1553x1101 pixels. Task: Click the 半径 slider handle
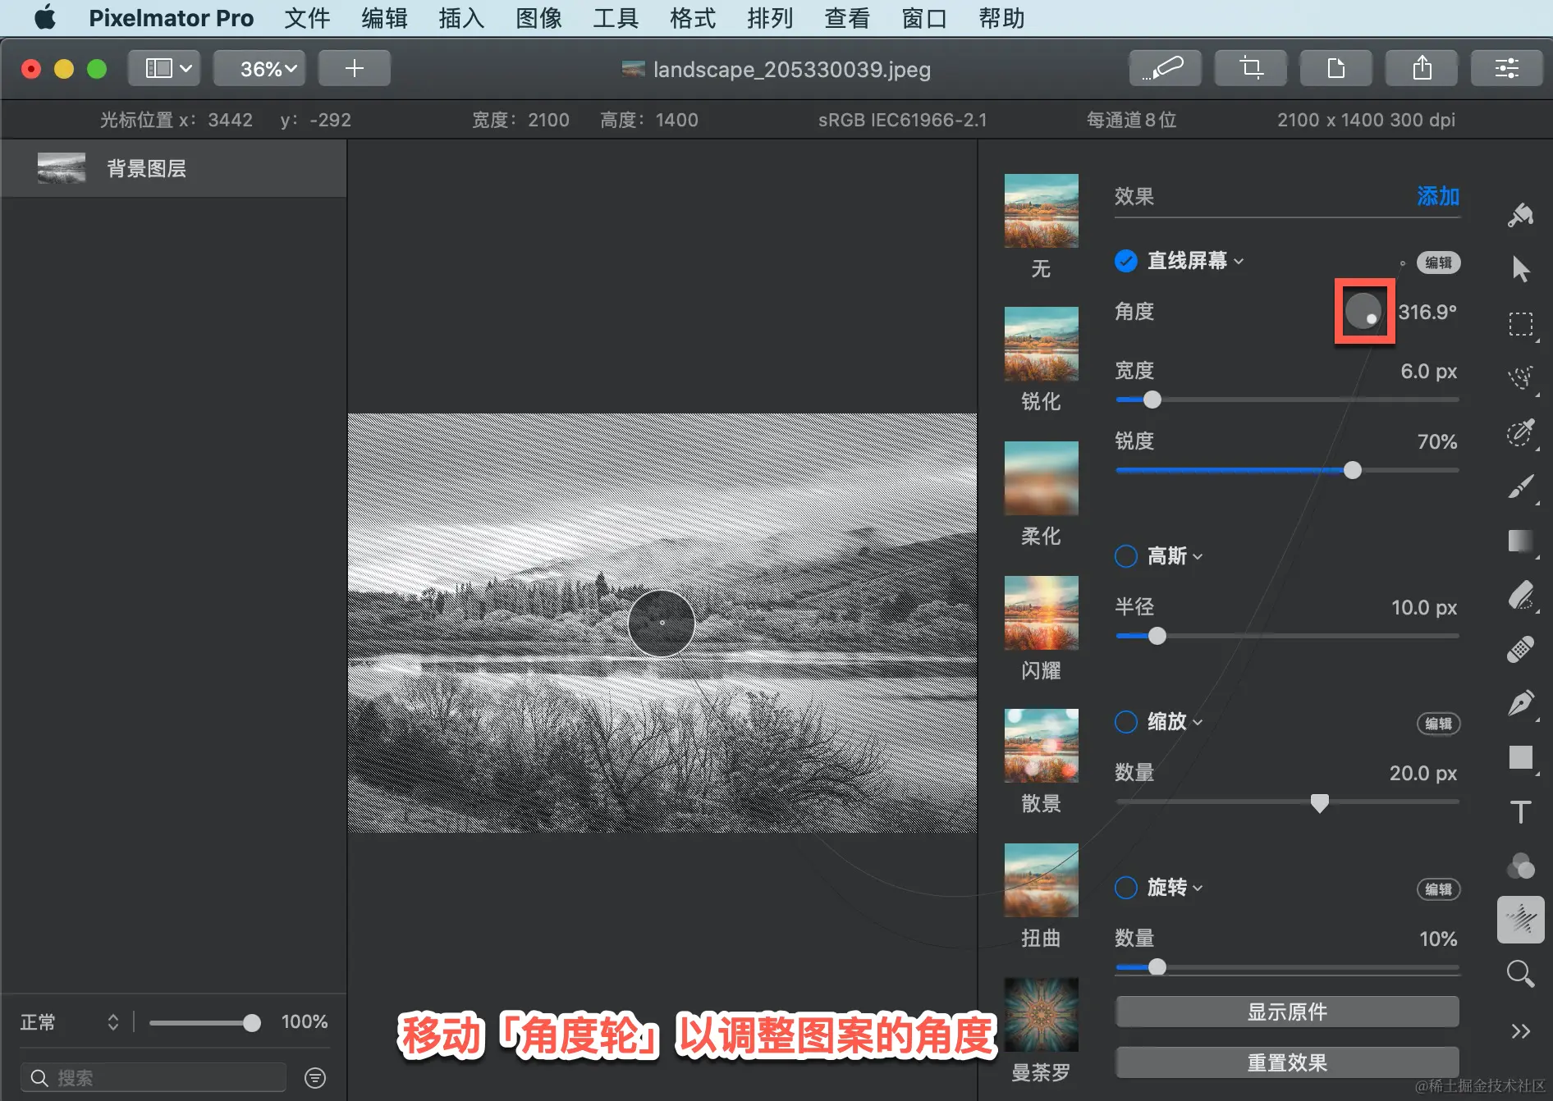[1157, 636]
